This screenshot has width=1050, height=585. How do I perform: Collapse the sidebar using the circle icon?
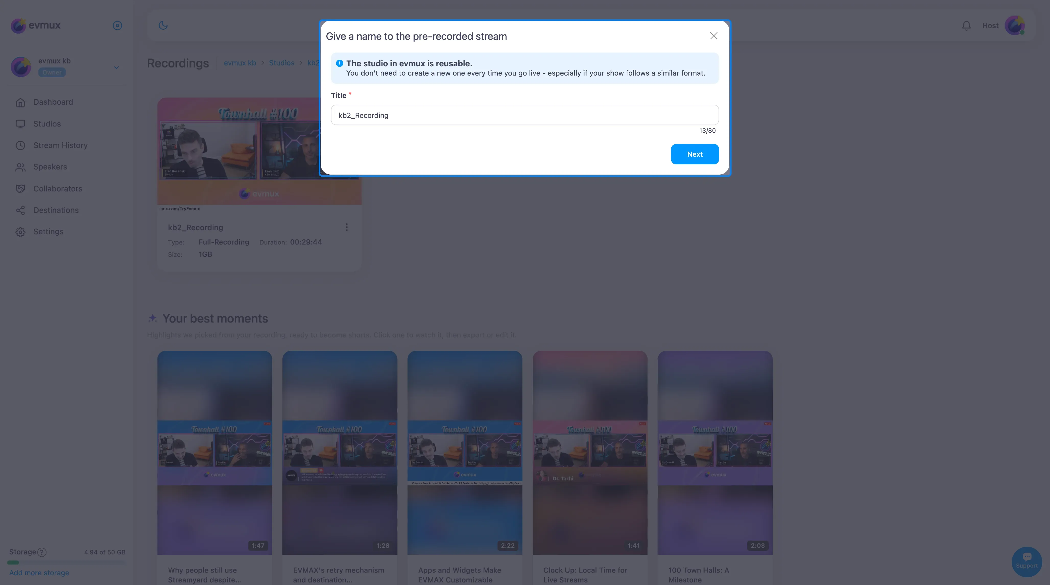[x=117, y=26]
